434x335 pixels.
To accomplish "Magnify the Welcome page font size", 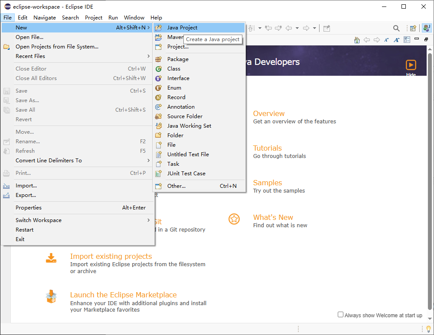I will pyautogui.click(x=397, y=40).
